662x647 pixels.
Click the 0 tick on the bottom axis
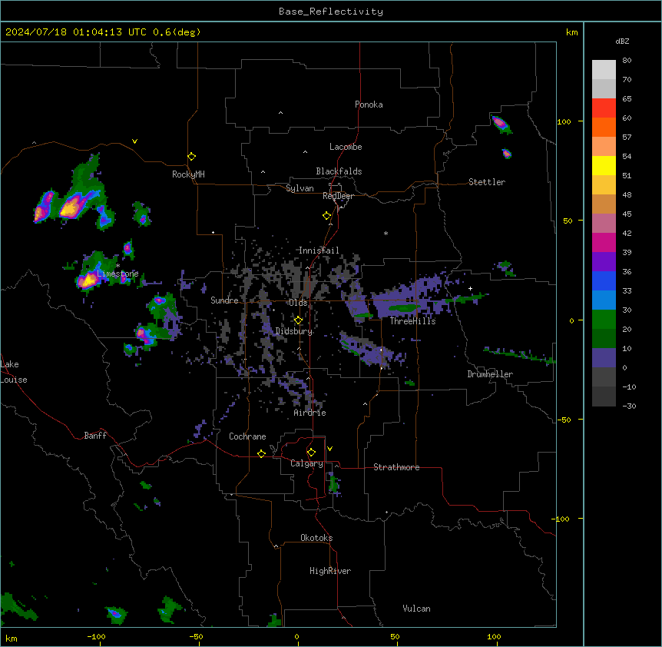point(296,636)
